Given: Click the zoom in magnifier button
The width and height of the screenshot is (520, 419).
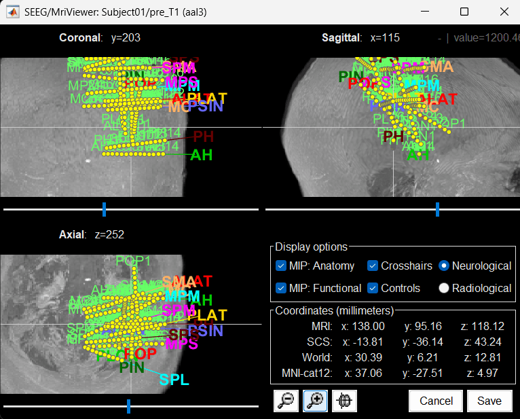Looking at the screenshot, I should click(x=315, y=401).
